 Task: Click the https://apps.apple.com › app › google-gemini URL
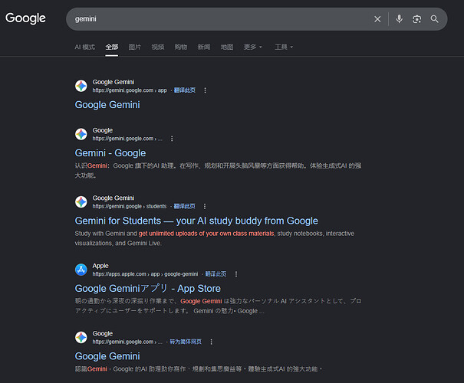(x=145, y=274)
